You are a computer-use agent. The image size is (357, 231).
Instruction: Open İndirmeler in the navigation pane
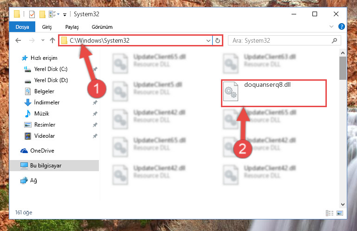click(x=47, y=103)
